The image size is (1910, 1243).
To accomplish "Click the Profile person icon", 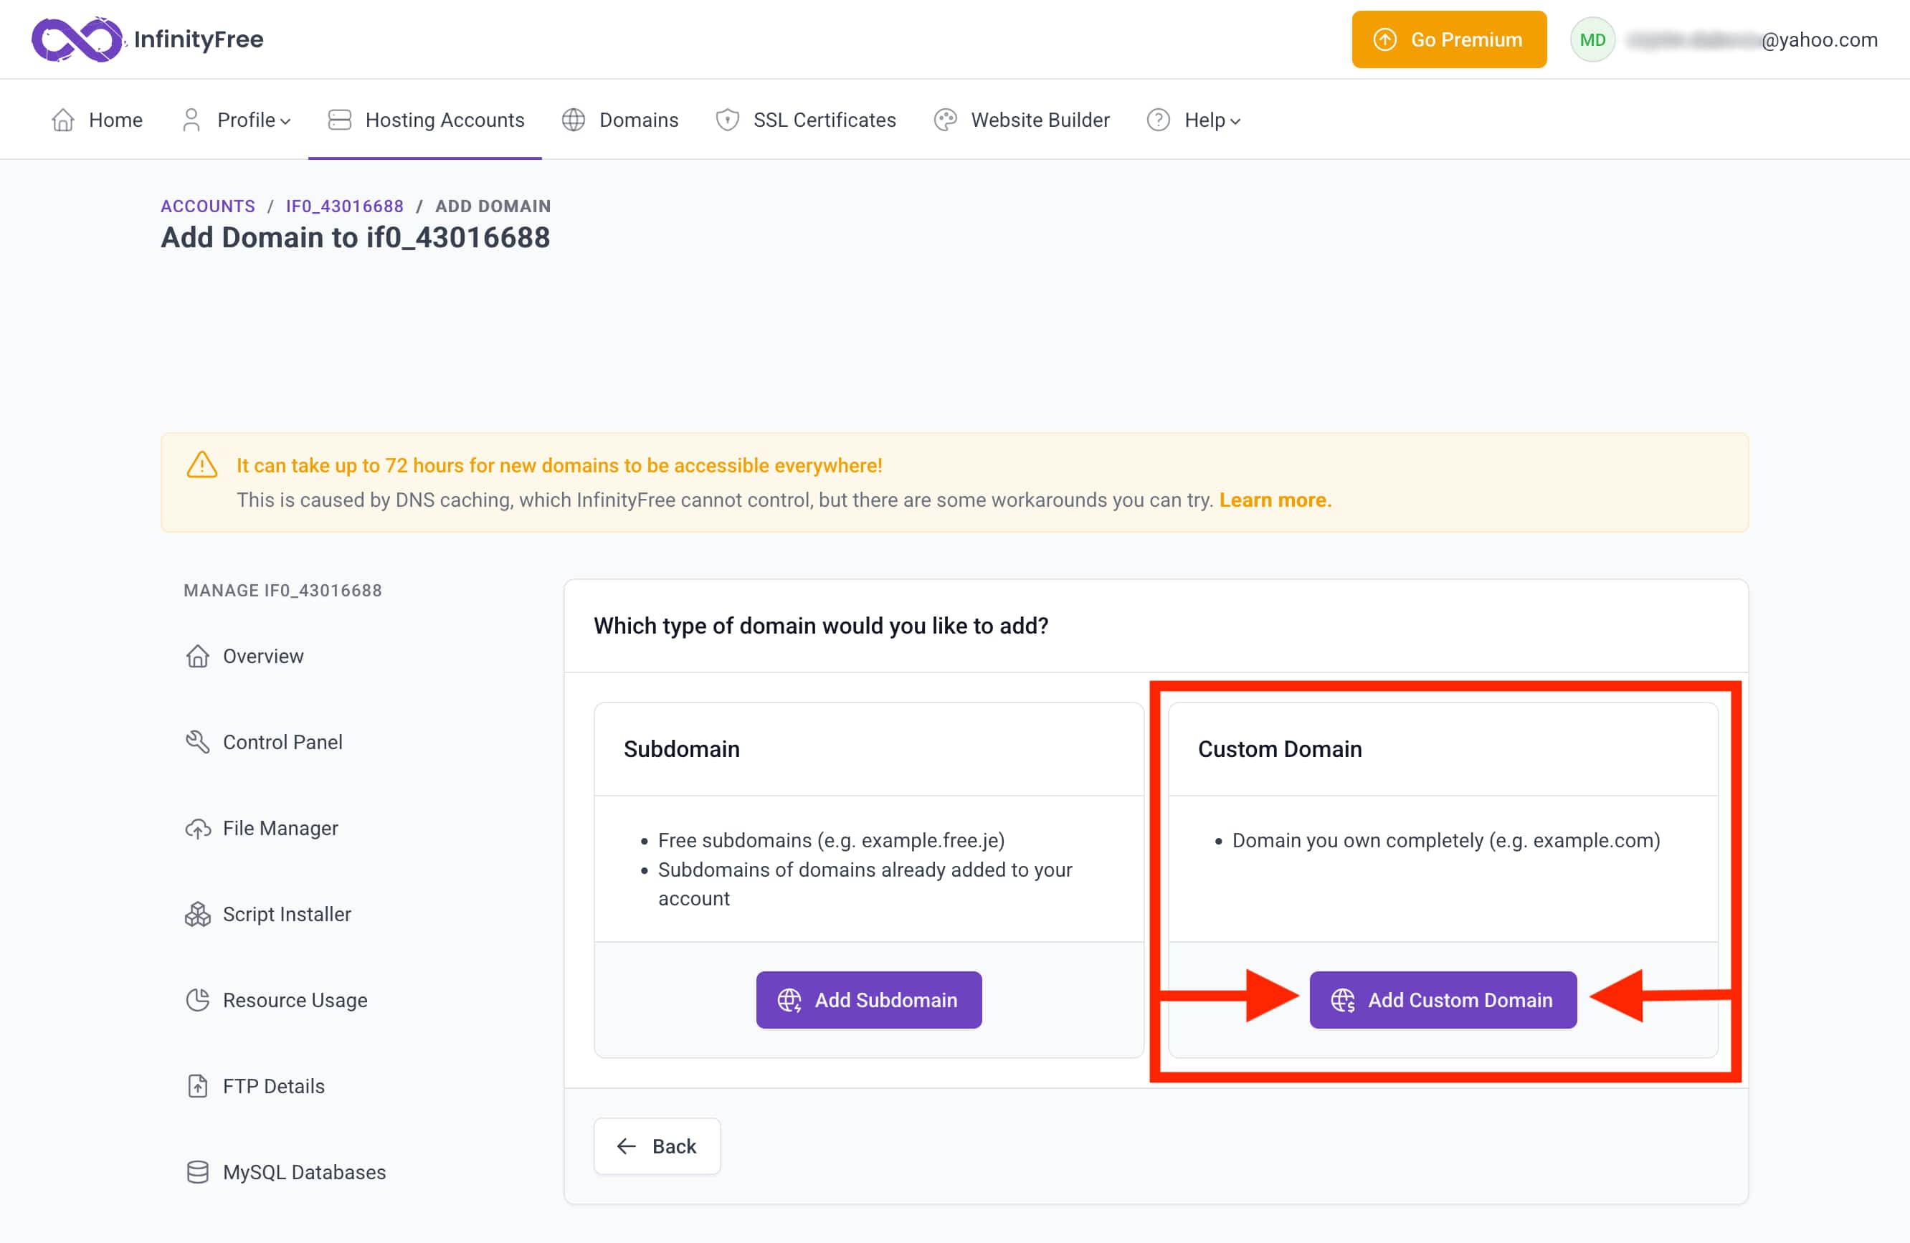I will [x=191, y=120].
